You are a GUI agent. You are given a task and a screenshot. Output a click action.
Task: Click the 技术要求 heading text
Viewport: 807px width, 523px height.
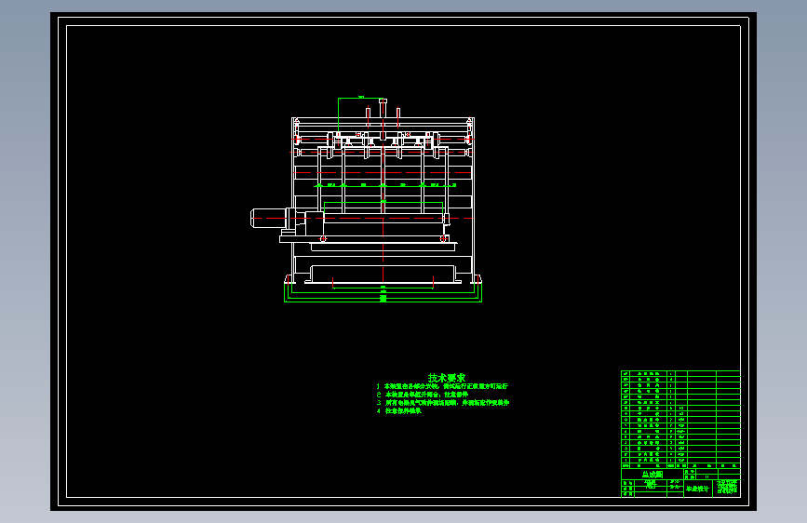(446, 378)
